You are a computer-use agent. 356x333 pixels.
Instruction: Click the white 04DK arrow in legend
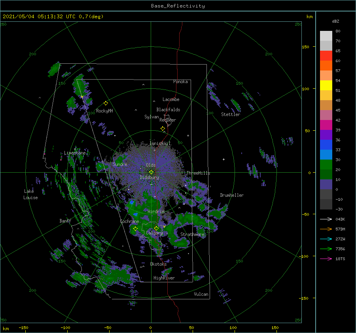pyautogui.click(x=326, y=219)
